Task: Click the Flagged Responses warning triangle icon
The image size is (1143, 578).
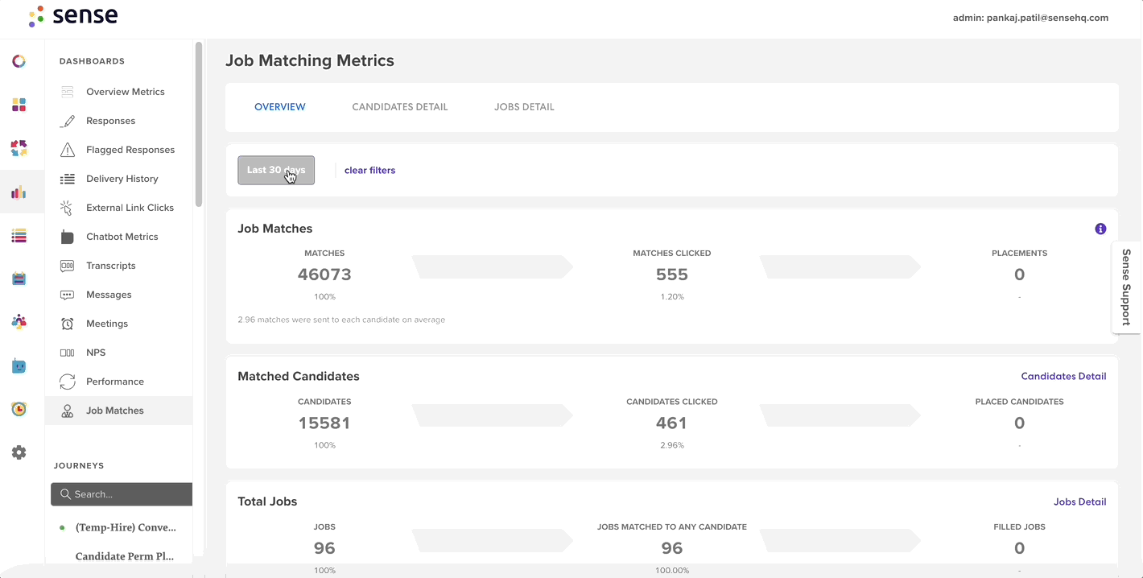Action: tap(68, 150)
